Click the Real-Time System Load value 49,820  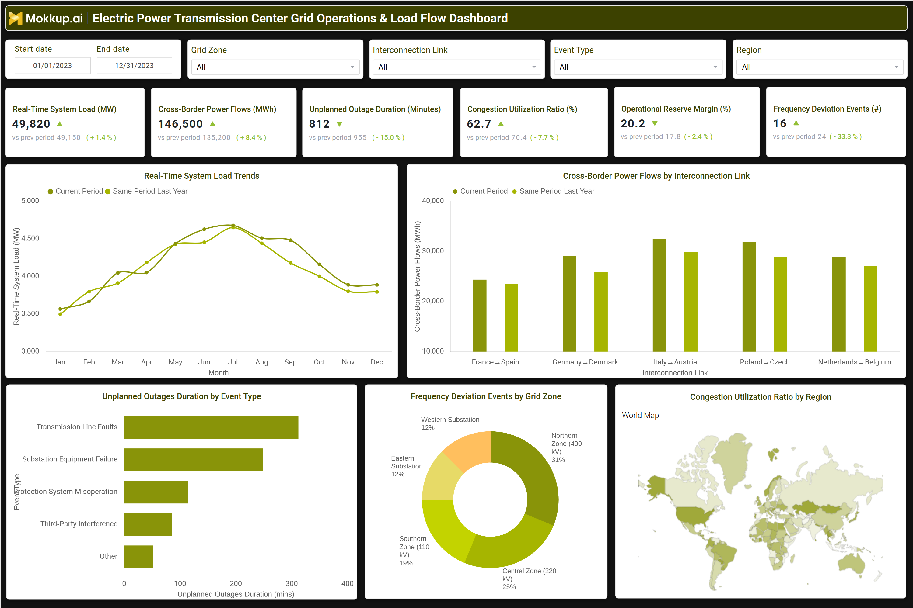click(31, 124)
